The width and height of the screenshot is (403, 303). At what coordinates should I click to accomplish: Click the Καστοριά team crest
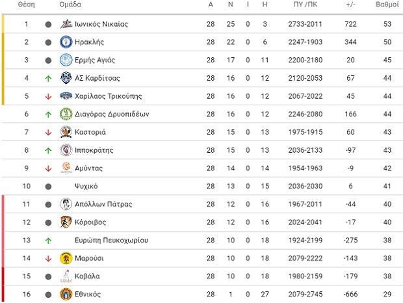tap(66, 132)
